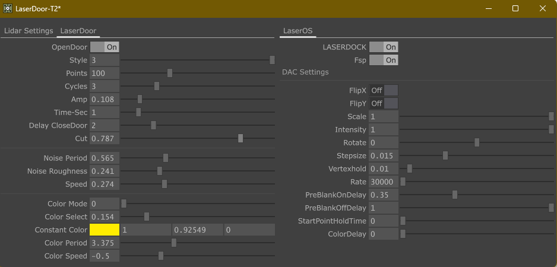Maximize the LaserDoor-T2 window
The width and height of the screenshot is (557, 267).
point(515,8)
